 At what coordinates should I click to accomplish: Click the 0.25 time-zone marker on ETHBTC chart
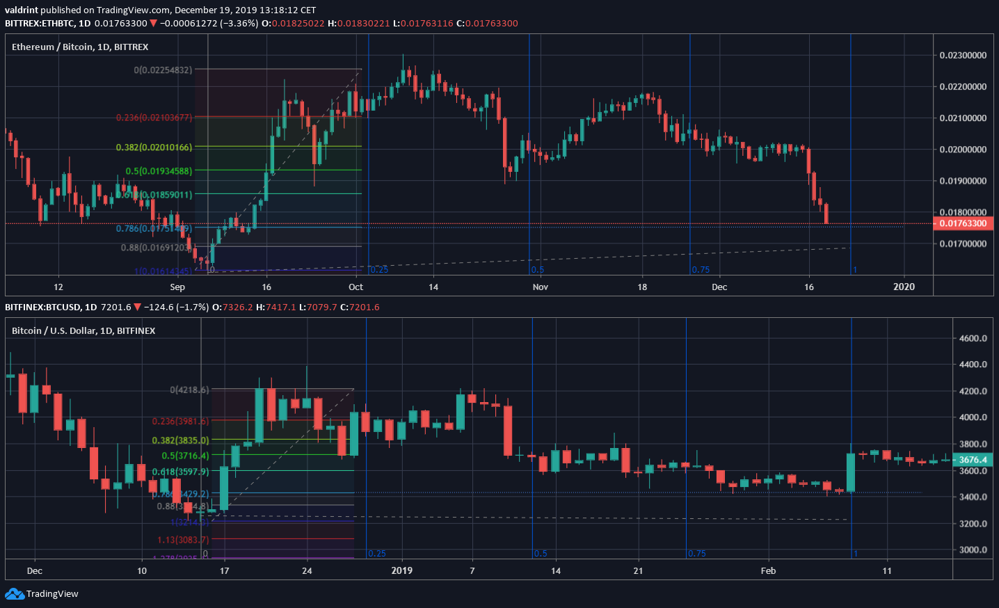coord(379,270)
